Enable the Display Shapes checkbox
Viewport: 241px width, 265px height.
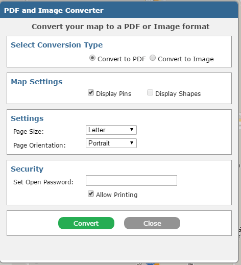[150, 93]
